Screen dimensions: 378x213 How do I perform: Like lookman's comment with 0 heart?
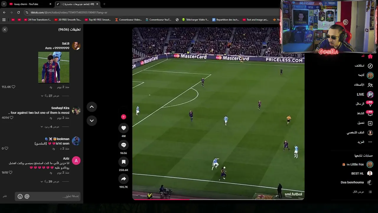tap(6, 149)
